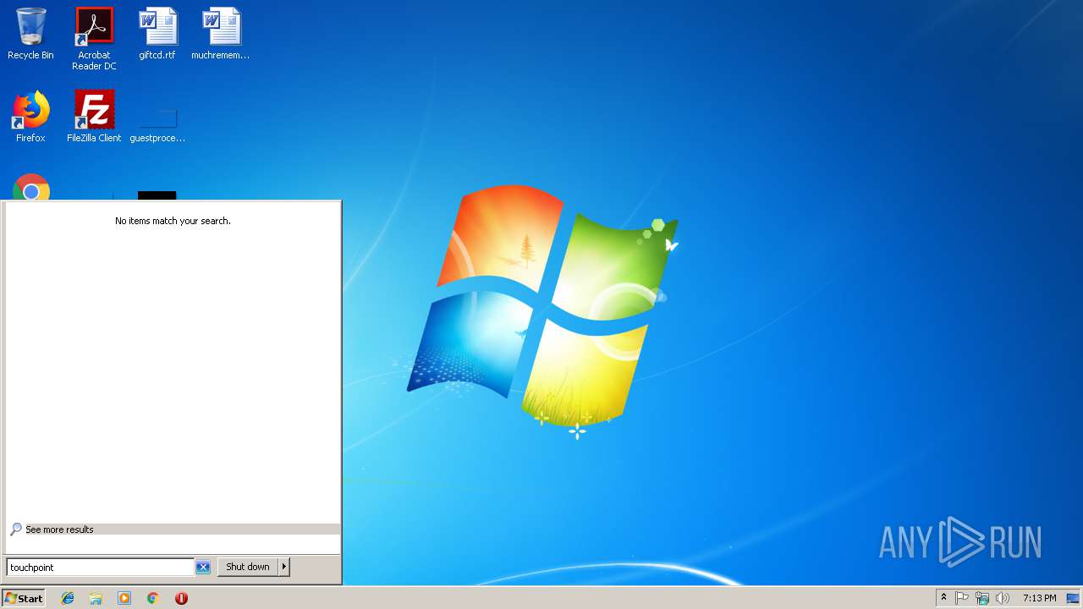Screen dimensions: 1083x609
Task: Focus the Start menu search field
Action: [x=101, y=568]
